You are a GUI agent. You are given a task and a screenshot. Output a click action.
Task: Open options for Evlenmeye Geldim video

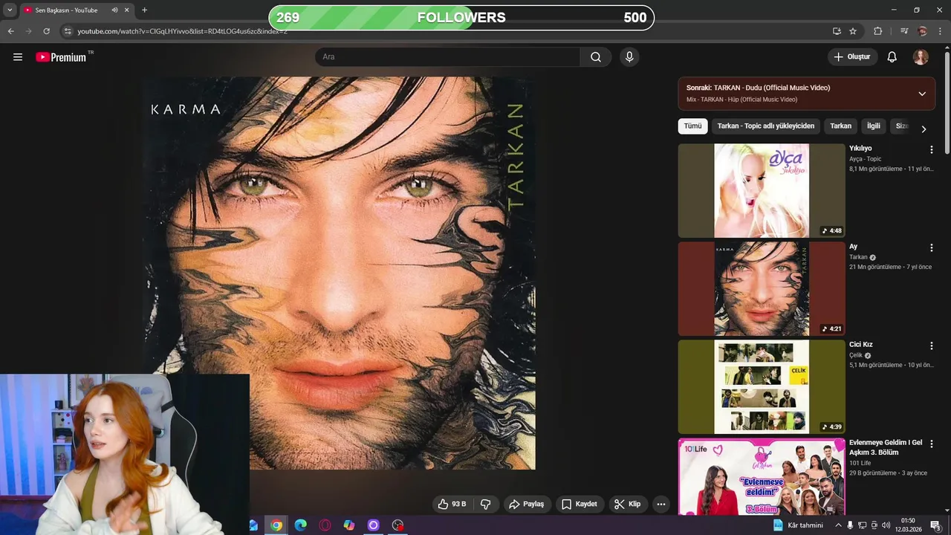pos(932,444)
